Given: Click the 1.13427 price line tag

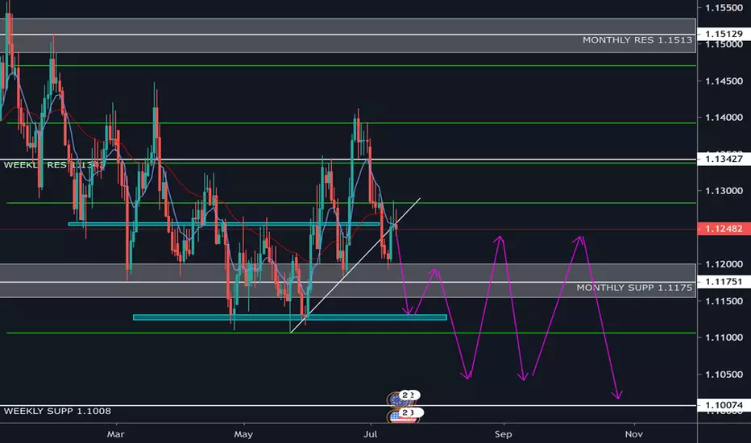Looking at the screenshot, I should click(x=724, y=159).
